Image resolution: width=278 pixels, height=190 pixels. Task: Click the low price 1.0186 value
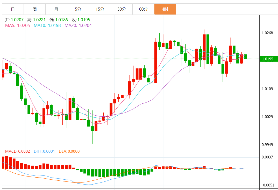pos(61,20)
